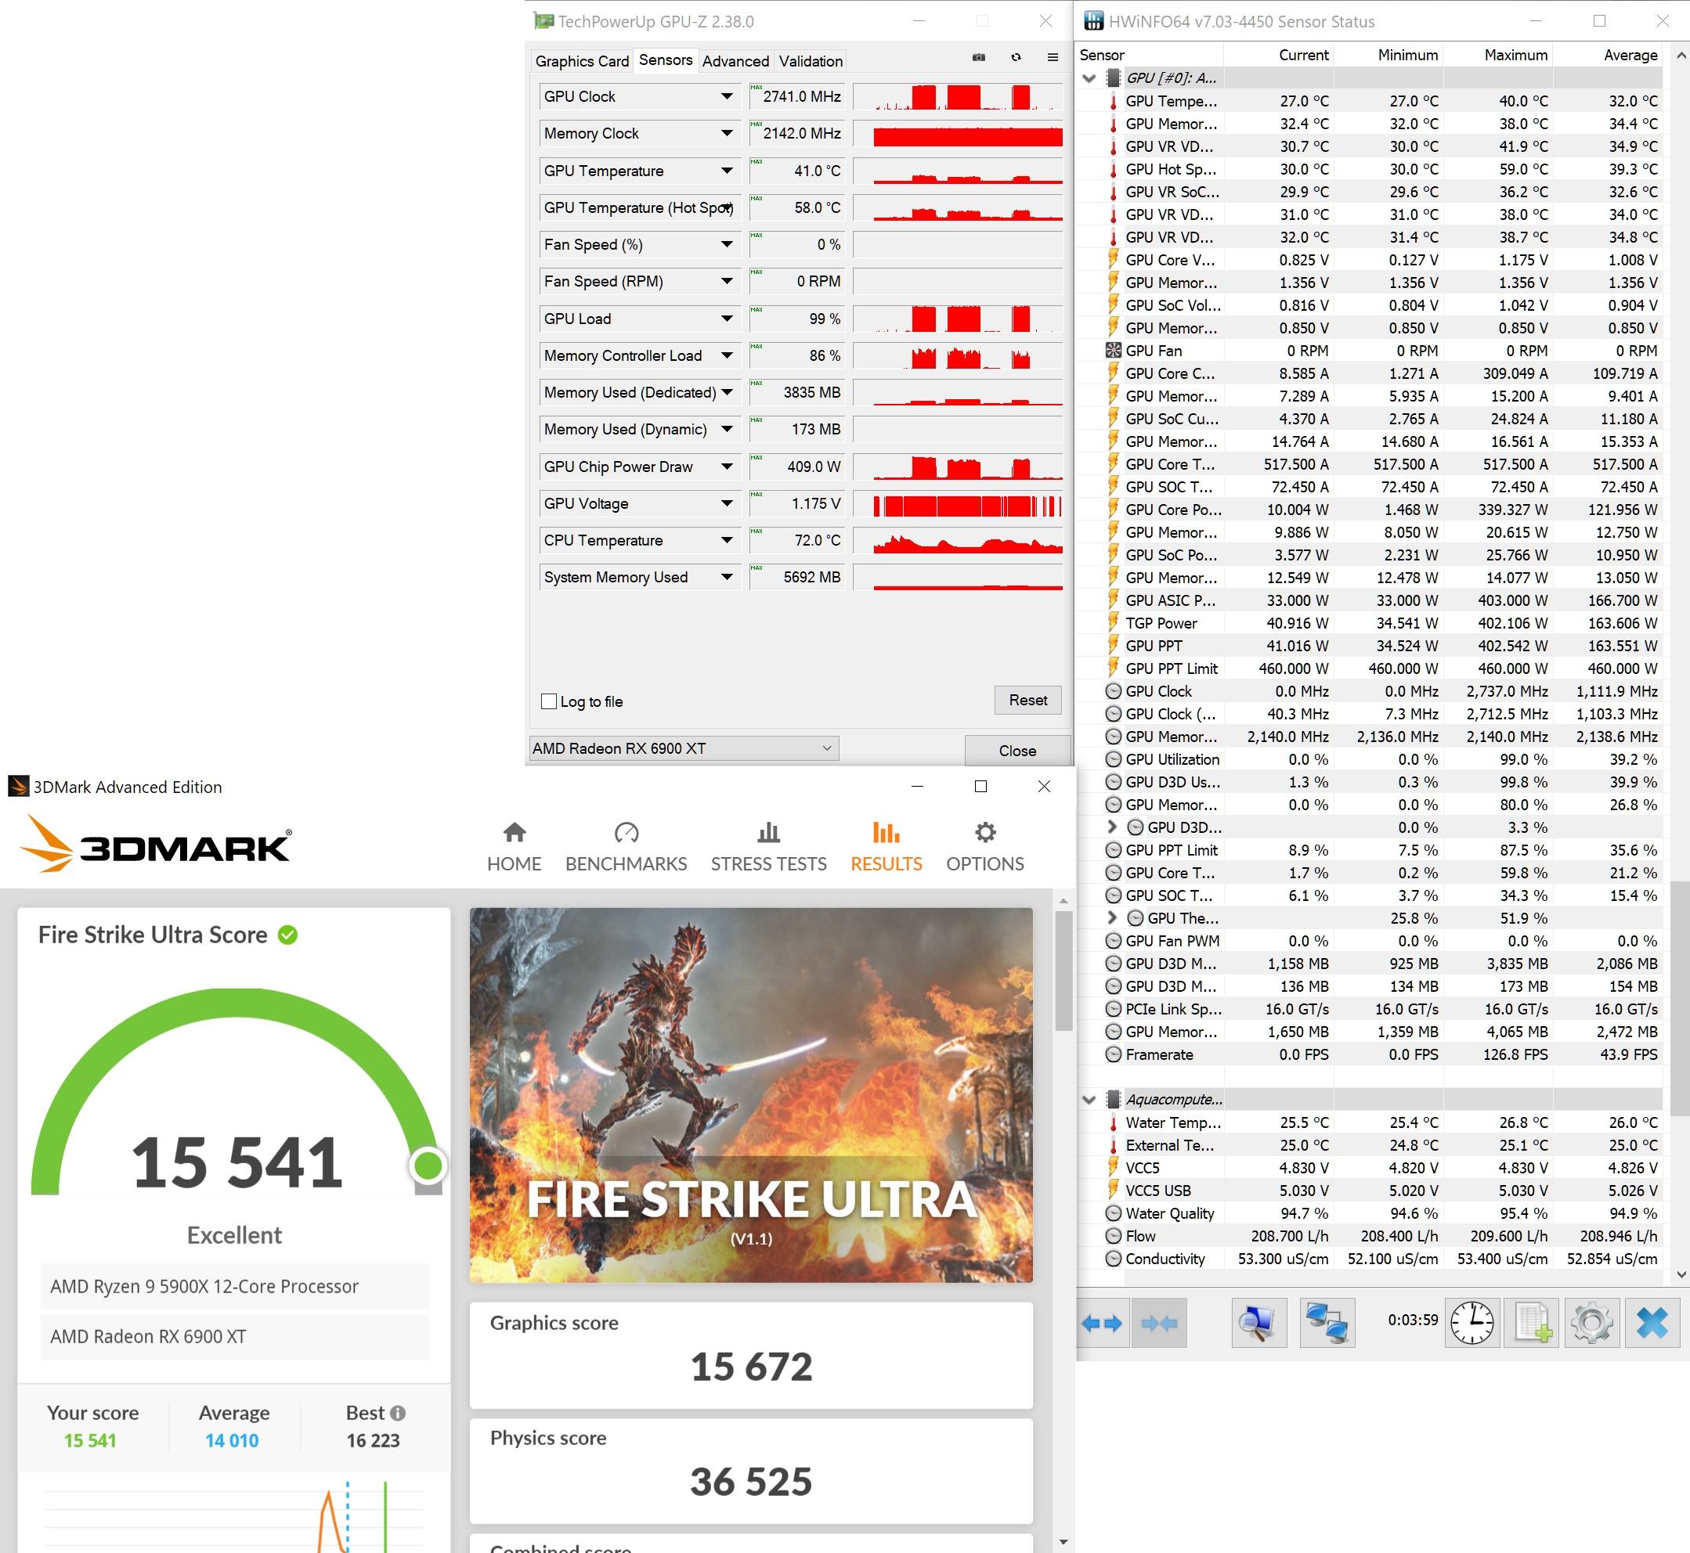Viewport: 1690px width, 1553px height.
Task: Click 3DMark HOME icon
Action: pyautogui.click(x=515, y=833)
